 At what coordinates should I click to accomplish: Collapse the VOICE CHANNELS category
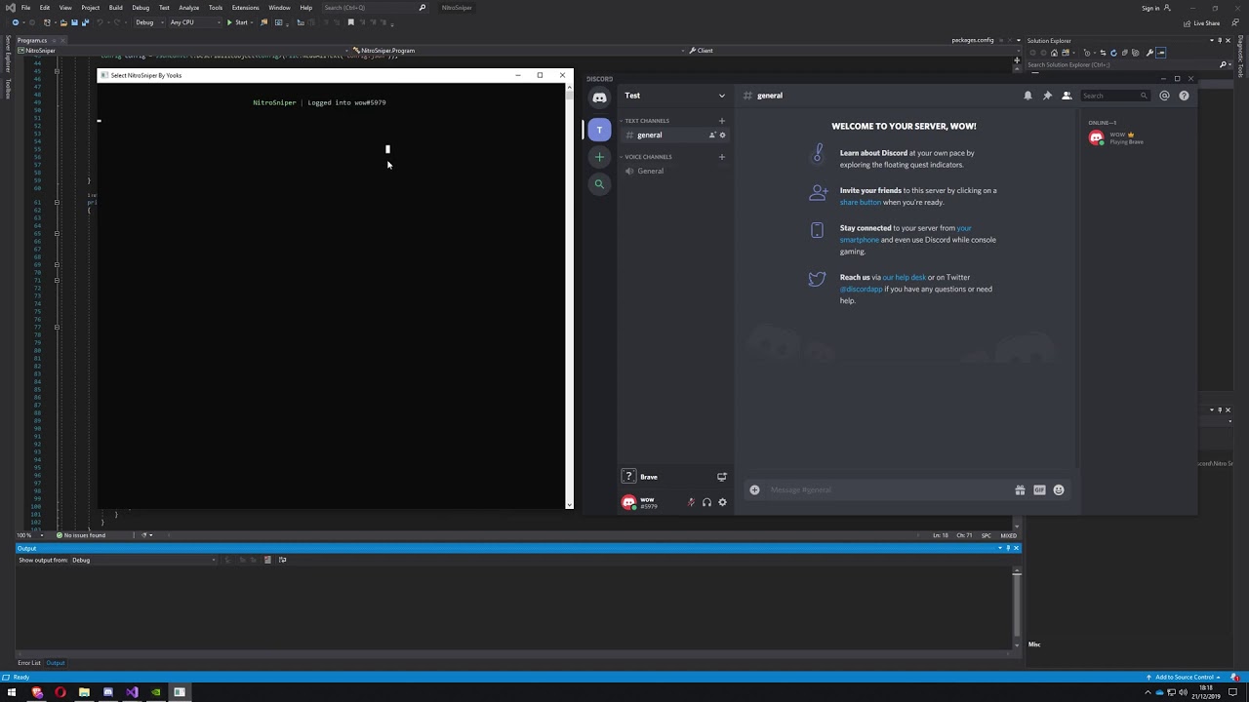[x=647, y=157]
